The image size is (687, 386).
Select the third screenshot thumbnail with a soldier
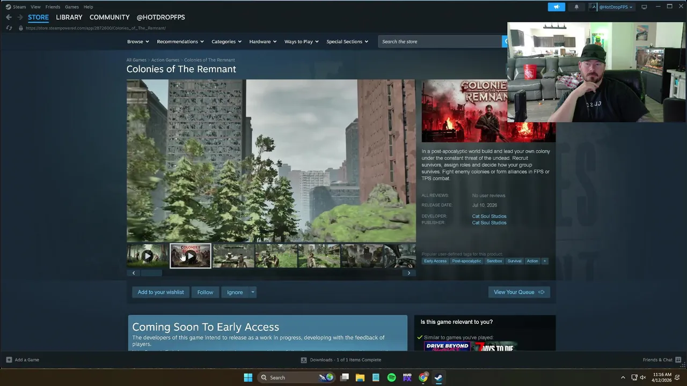[x=233, y=256]
